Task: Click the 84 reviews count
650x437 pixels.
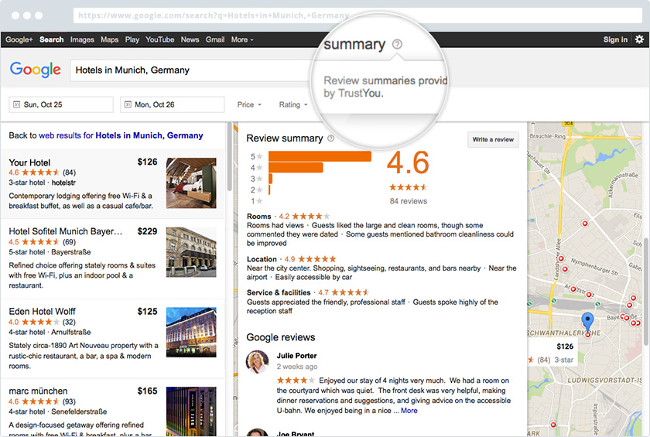Action: coord(408,201)
